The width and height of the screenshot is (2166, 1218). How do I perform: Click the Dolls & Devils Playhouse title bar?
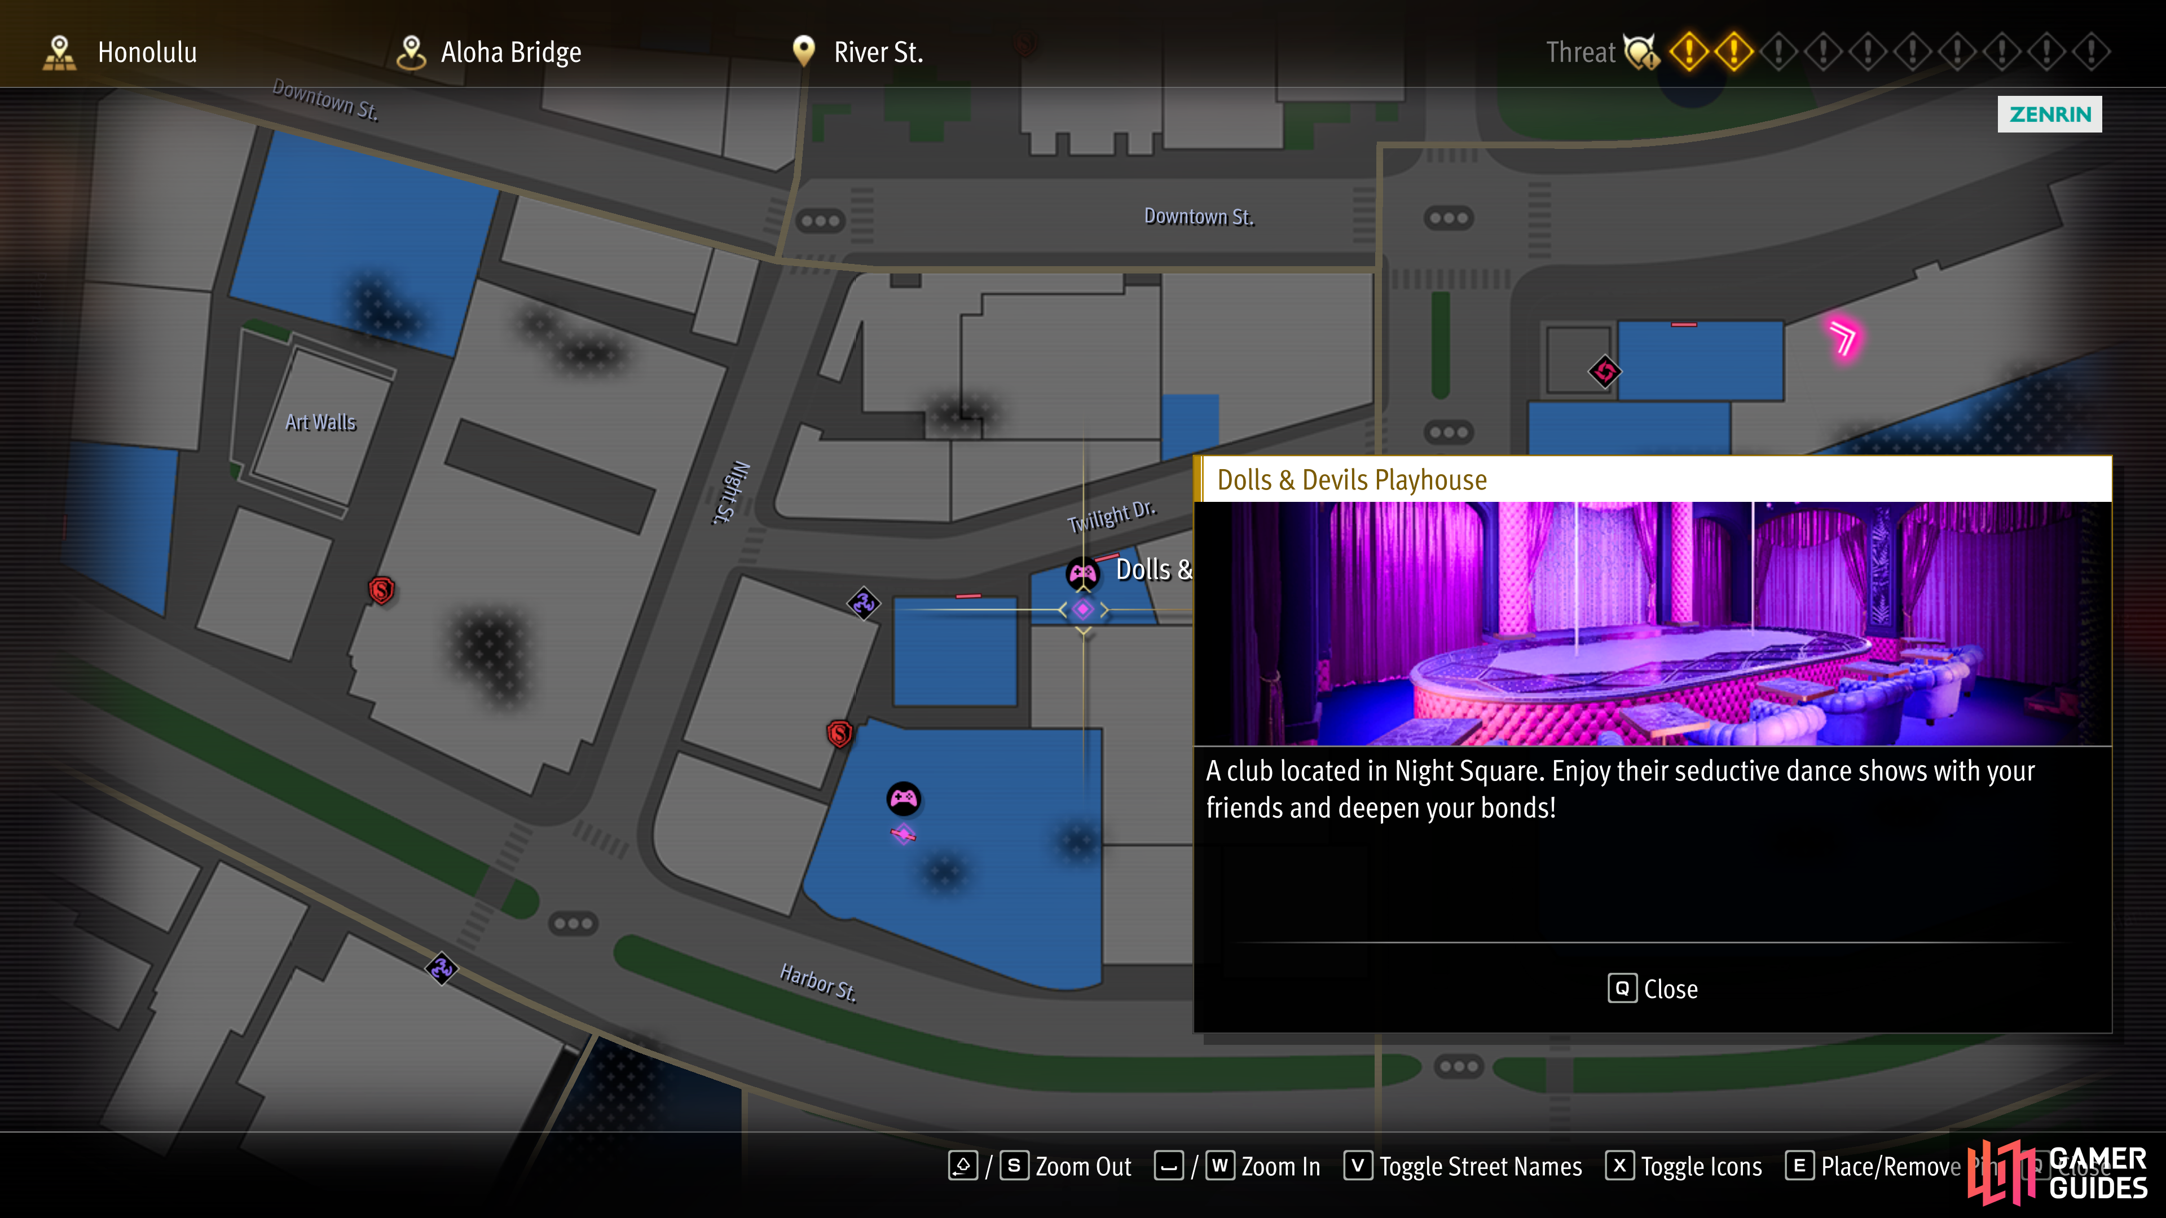coord(1652,479)
